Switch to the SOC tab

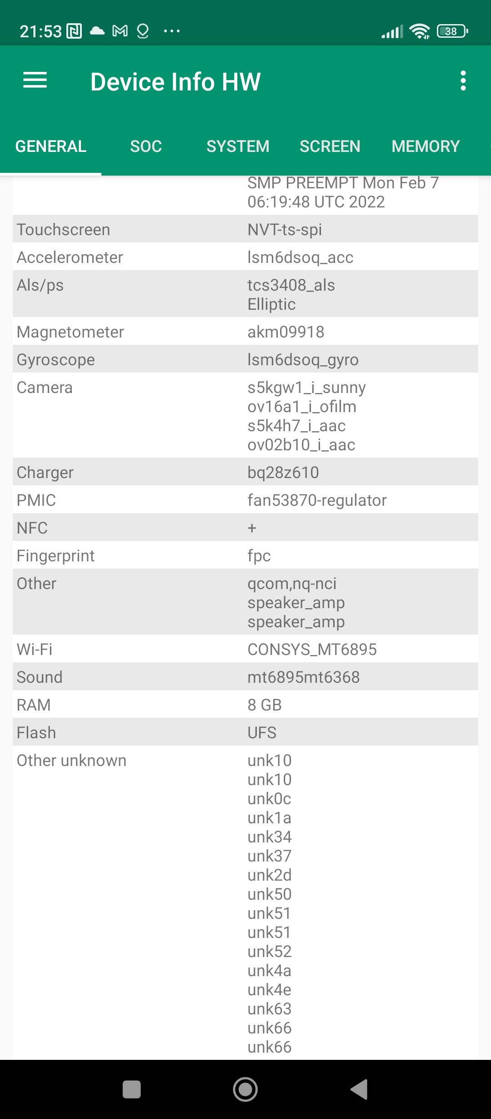click(146, 146)
